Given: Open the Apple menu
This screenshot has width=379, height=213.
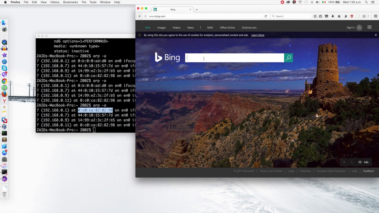Looking at the screenshot, I should coord(5,2).
